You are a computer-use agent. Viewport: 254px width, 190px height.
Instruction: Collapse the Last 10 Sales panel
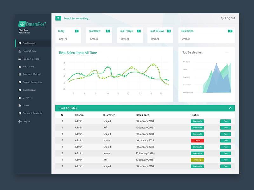coord(231,108)
